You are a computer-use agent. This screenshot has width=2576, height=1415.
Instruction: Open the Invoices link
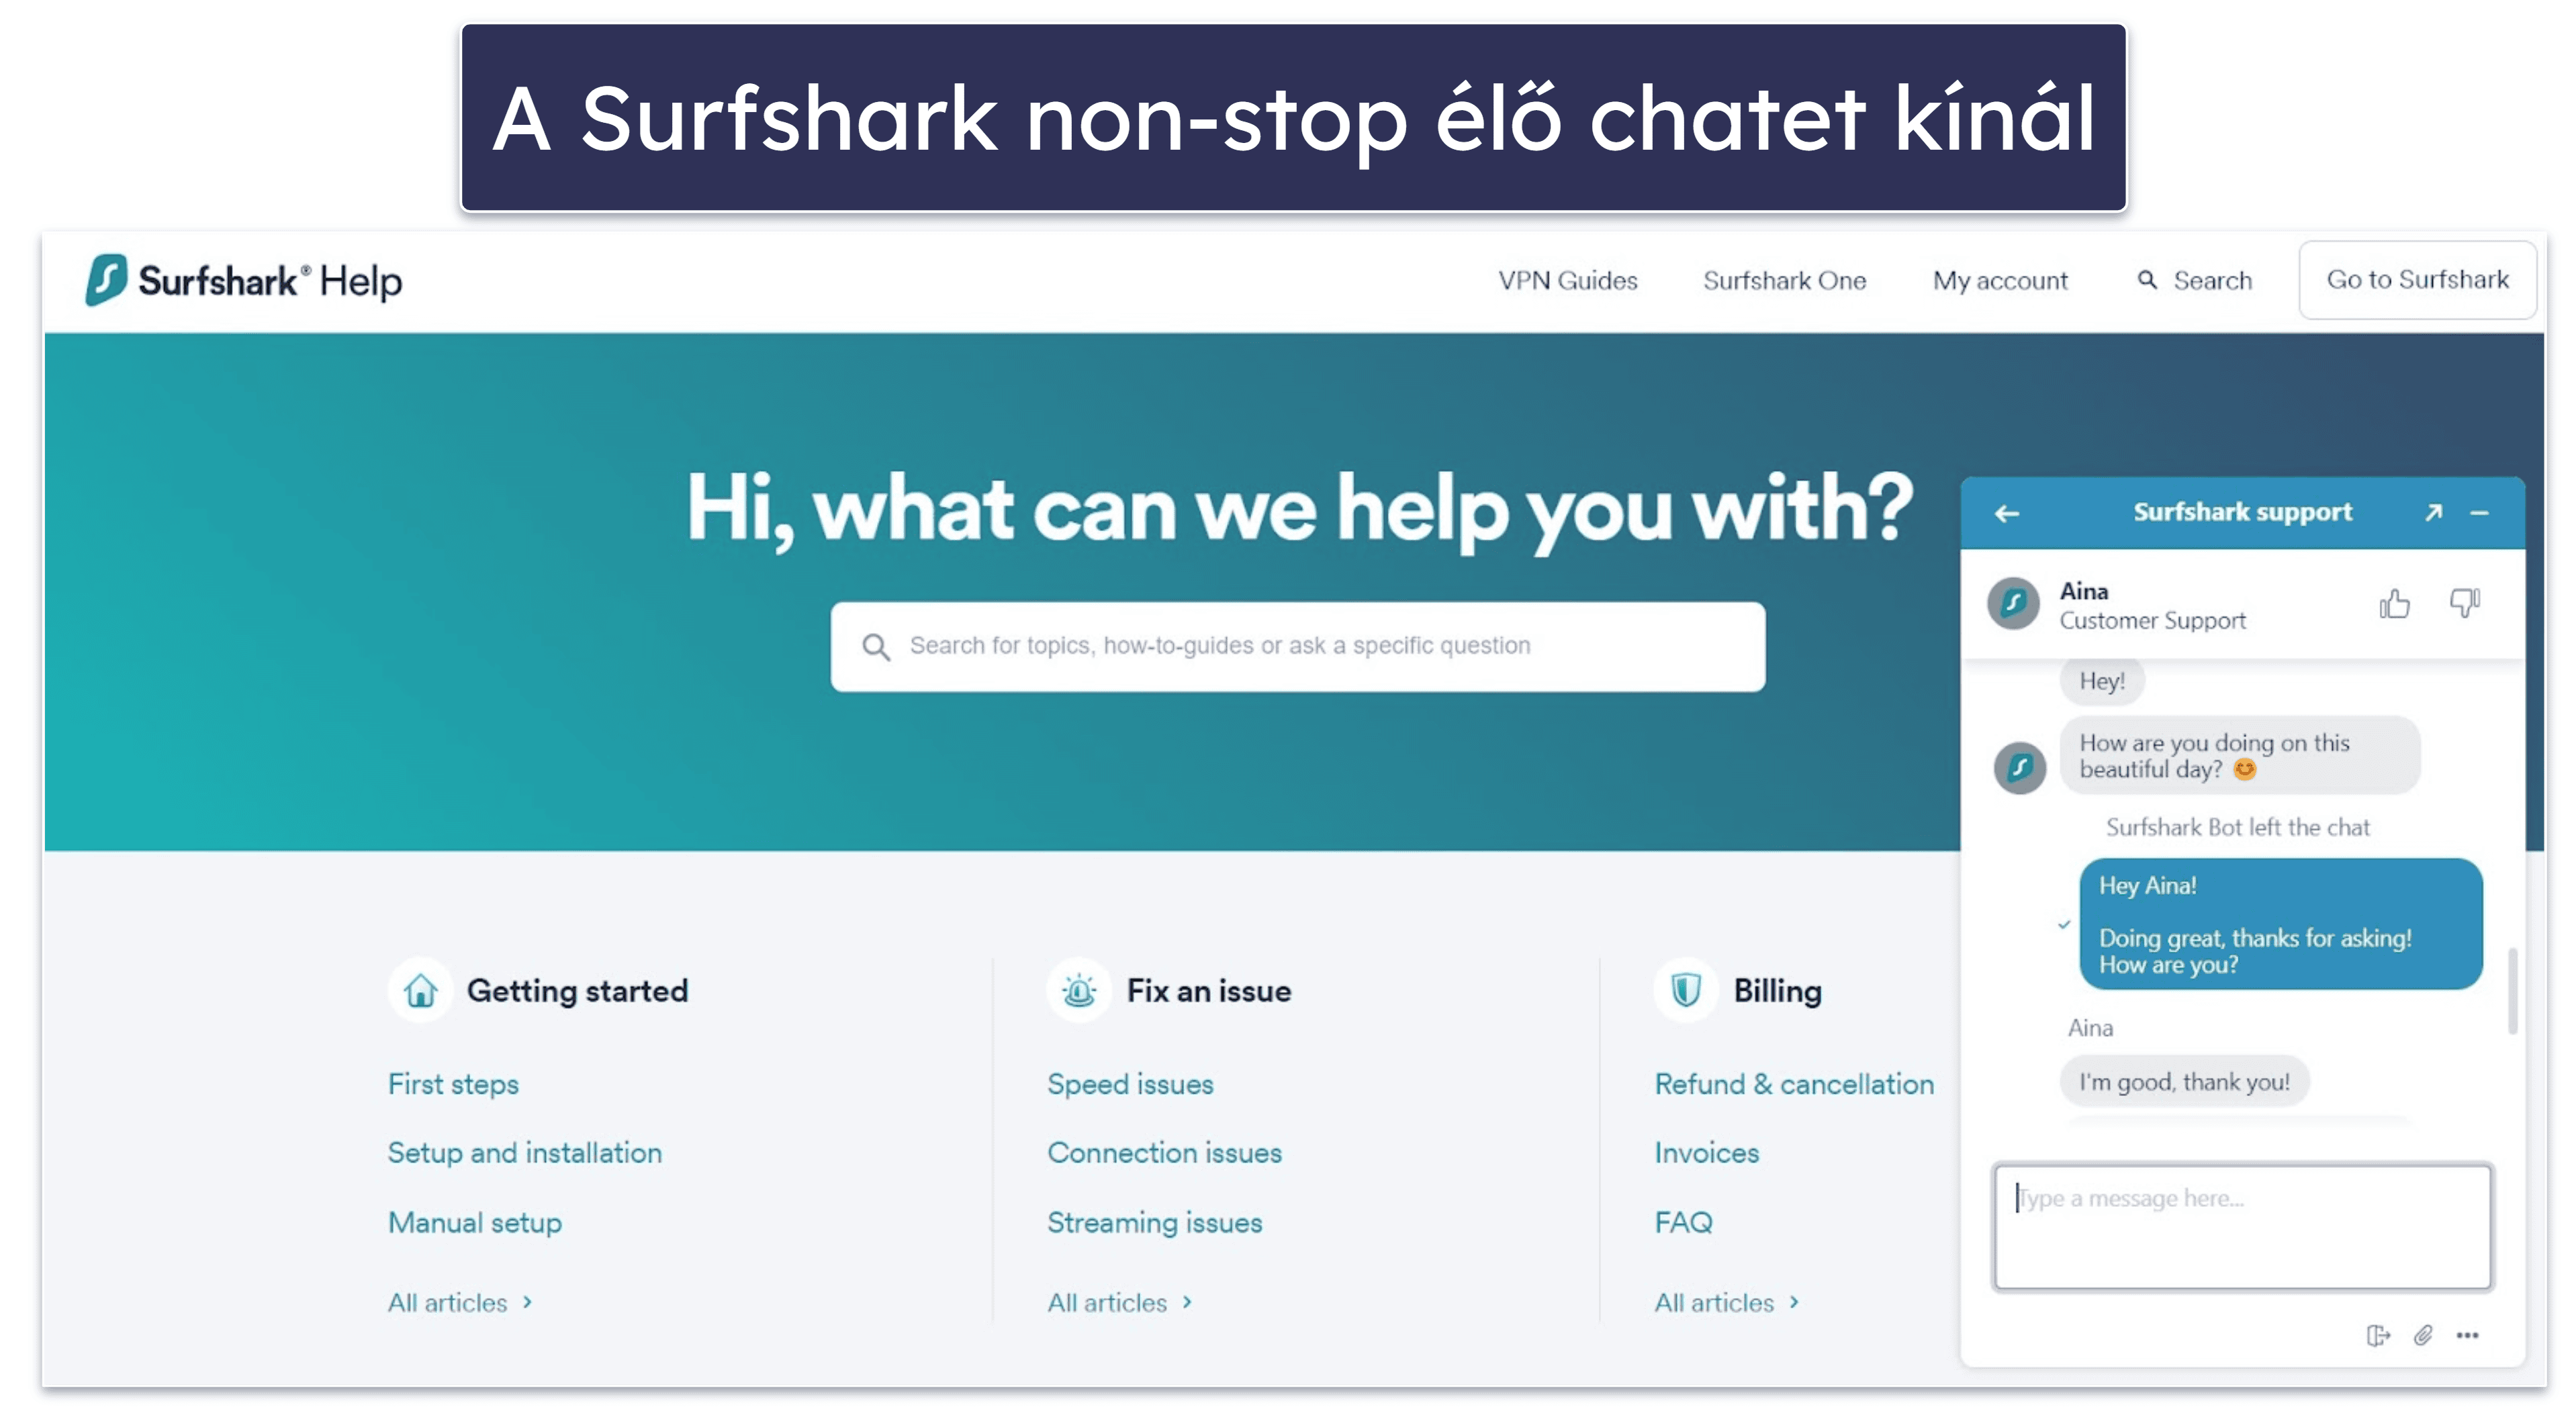click(x=1706, y=1153)
